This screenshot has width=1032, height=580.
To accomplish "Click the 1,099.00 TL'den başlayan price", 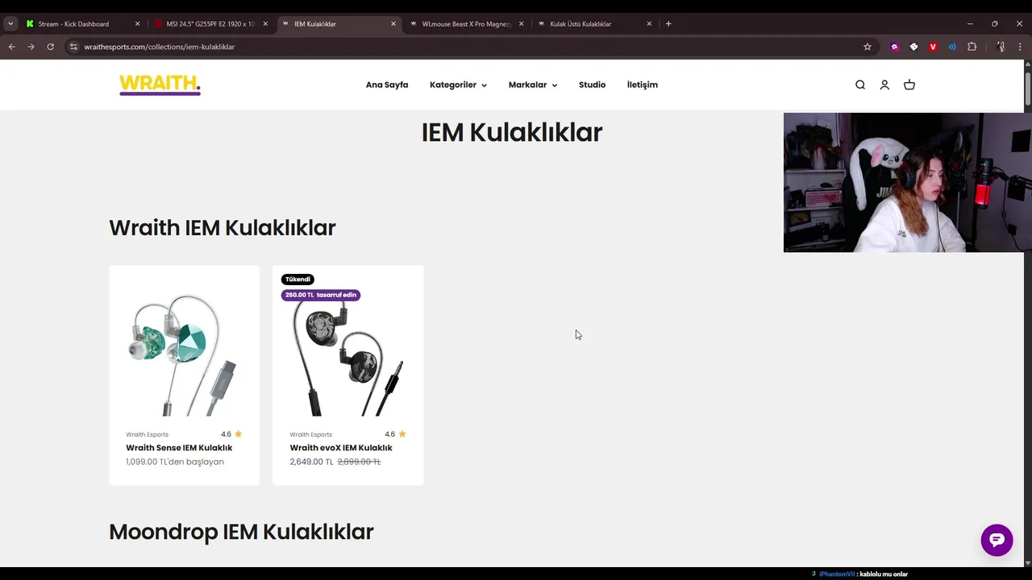I will click(x=175, y=462).
